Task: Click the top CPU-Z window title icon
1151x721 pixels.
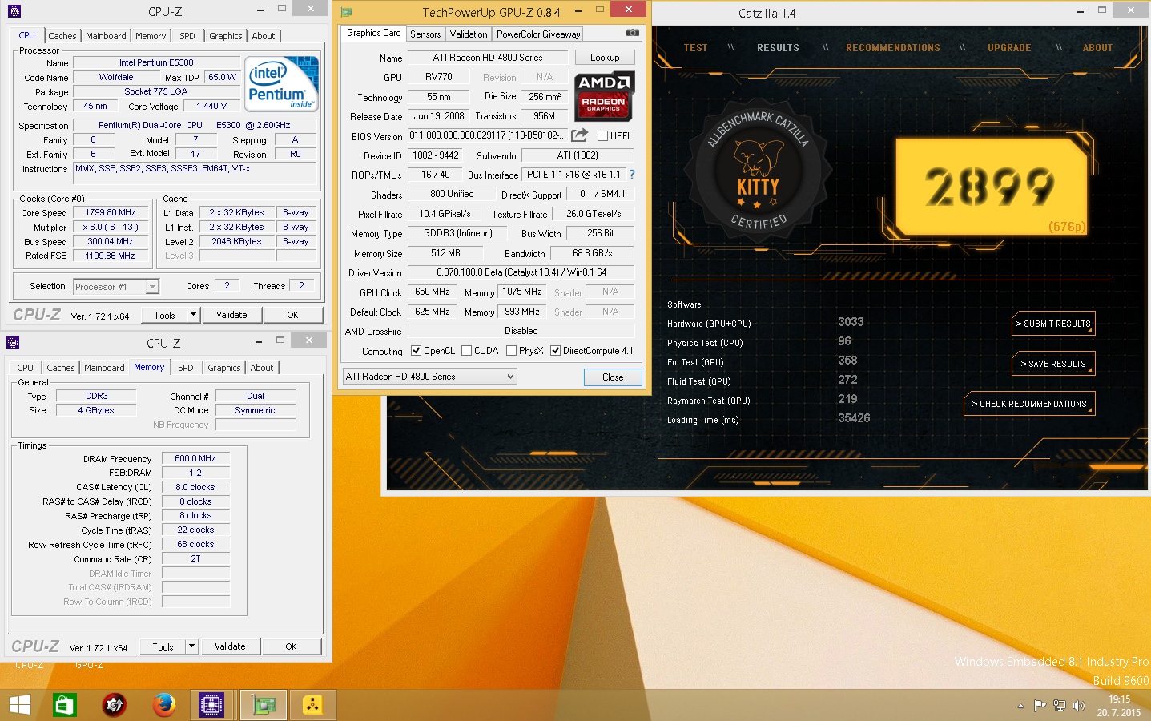Action: point(14,11)
